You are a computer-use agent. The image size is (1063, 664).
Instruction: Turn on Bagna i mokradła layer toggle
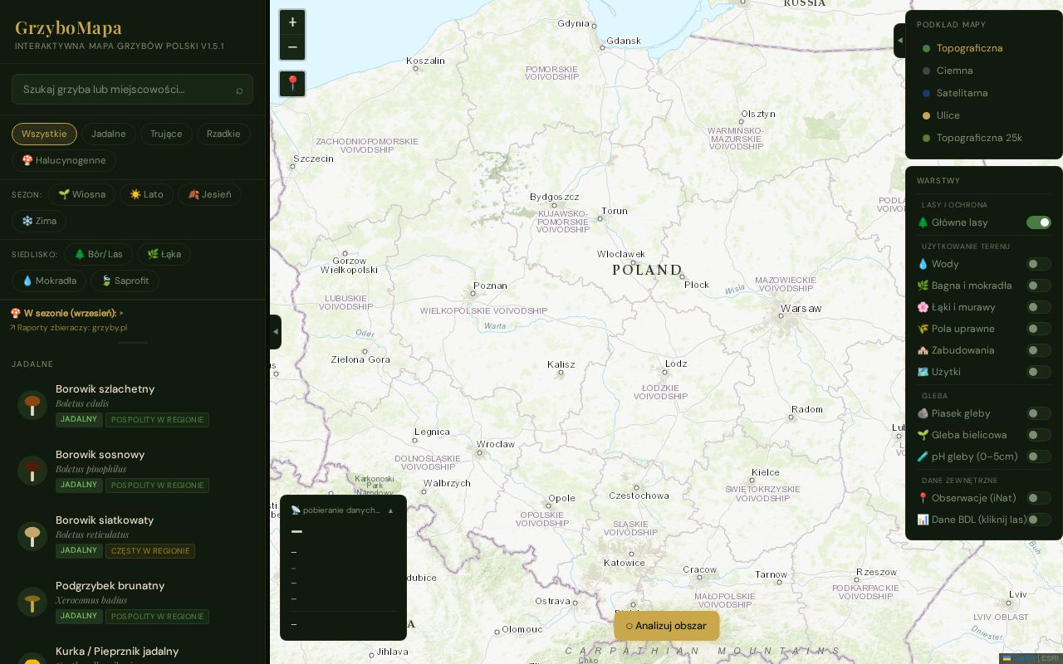(1039, 286)
